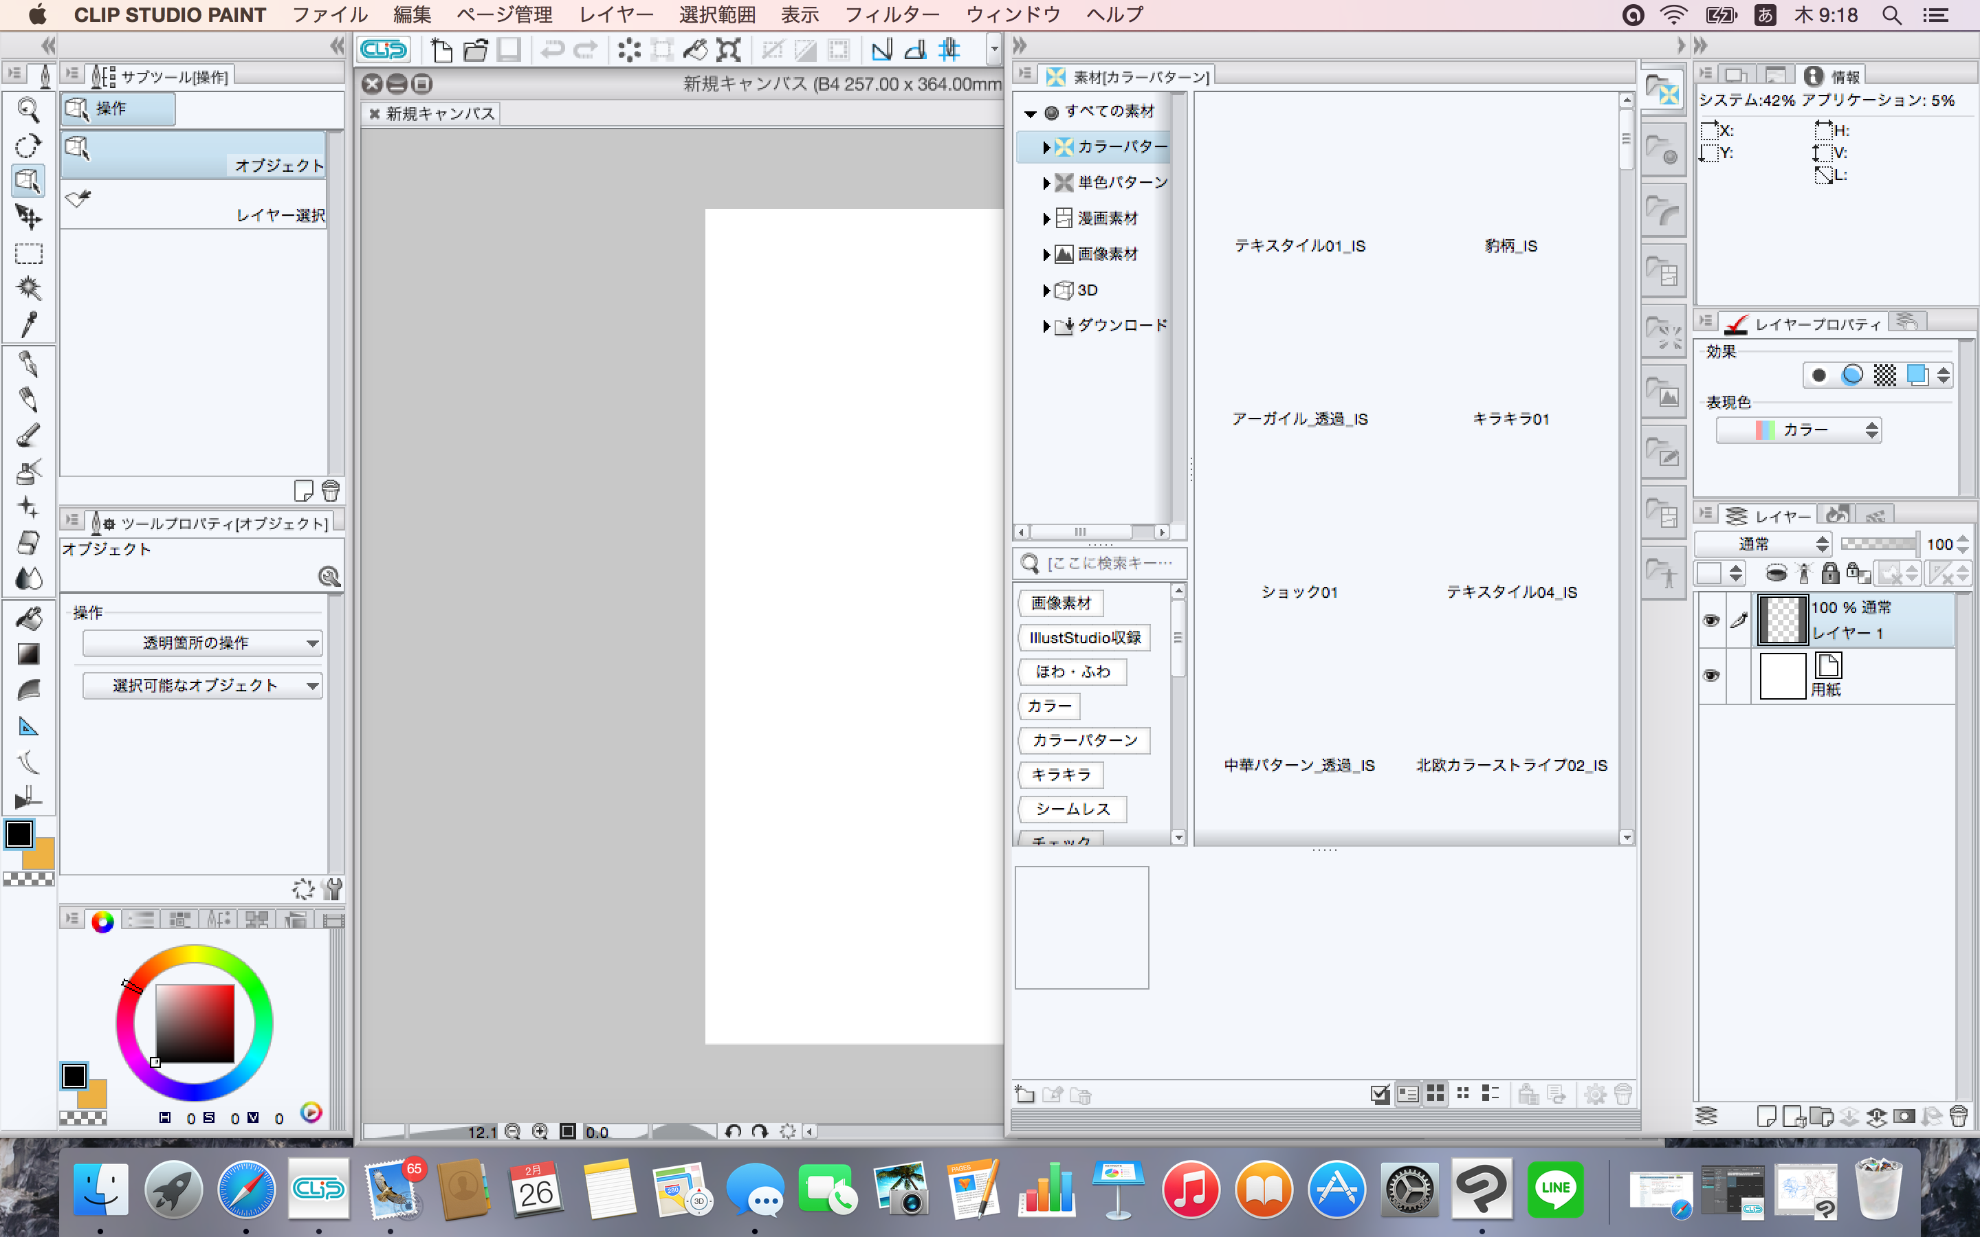The image size is (1980, 1237).
Task: Select the Eraser tool
Action: (x=29, y=542)
